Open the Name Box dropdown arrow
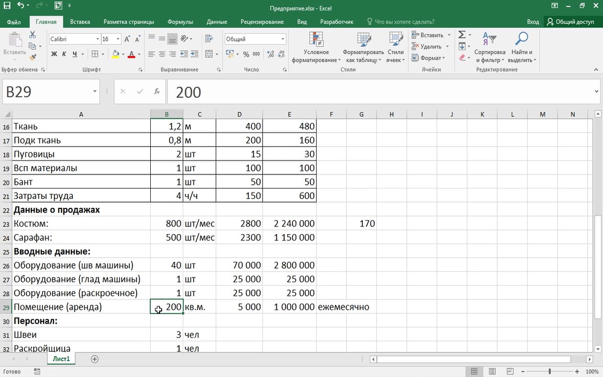The image size is (603, 377). click(x=95, y=92)
